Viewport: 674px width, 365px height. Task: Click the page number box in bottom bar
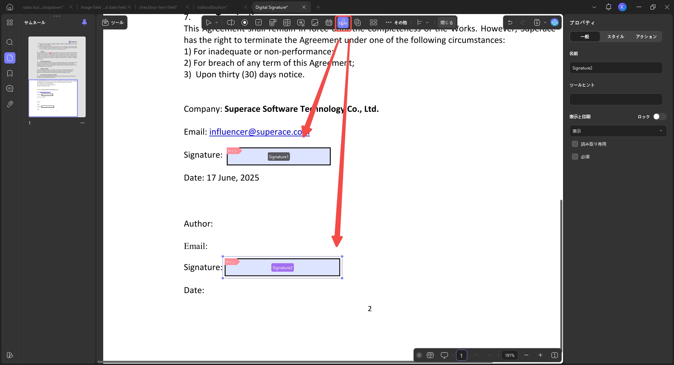[461, 355]
